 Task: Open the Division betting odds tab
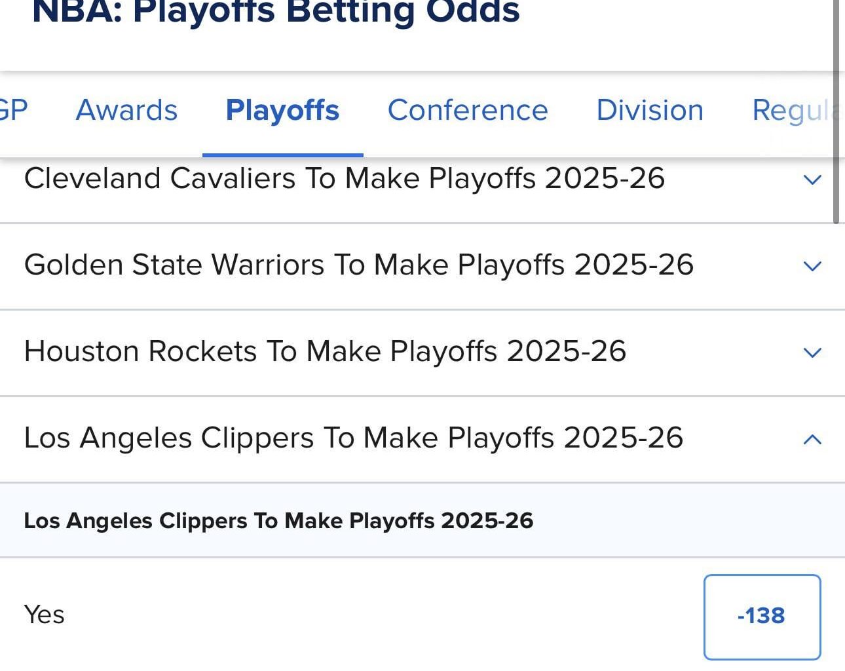click(x=649, y=110)
